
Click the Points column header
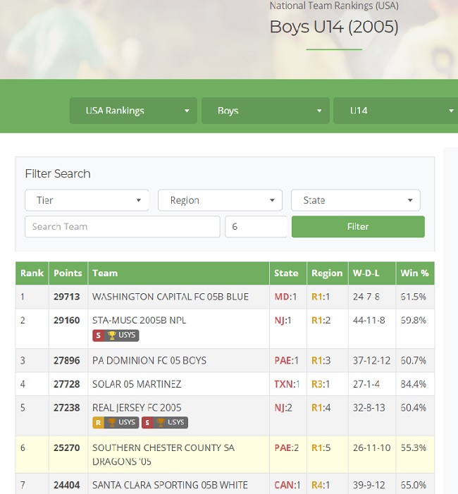click(68, 273)
